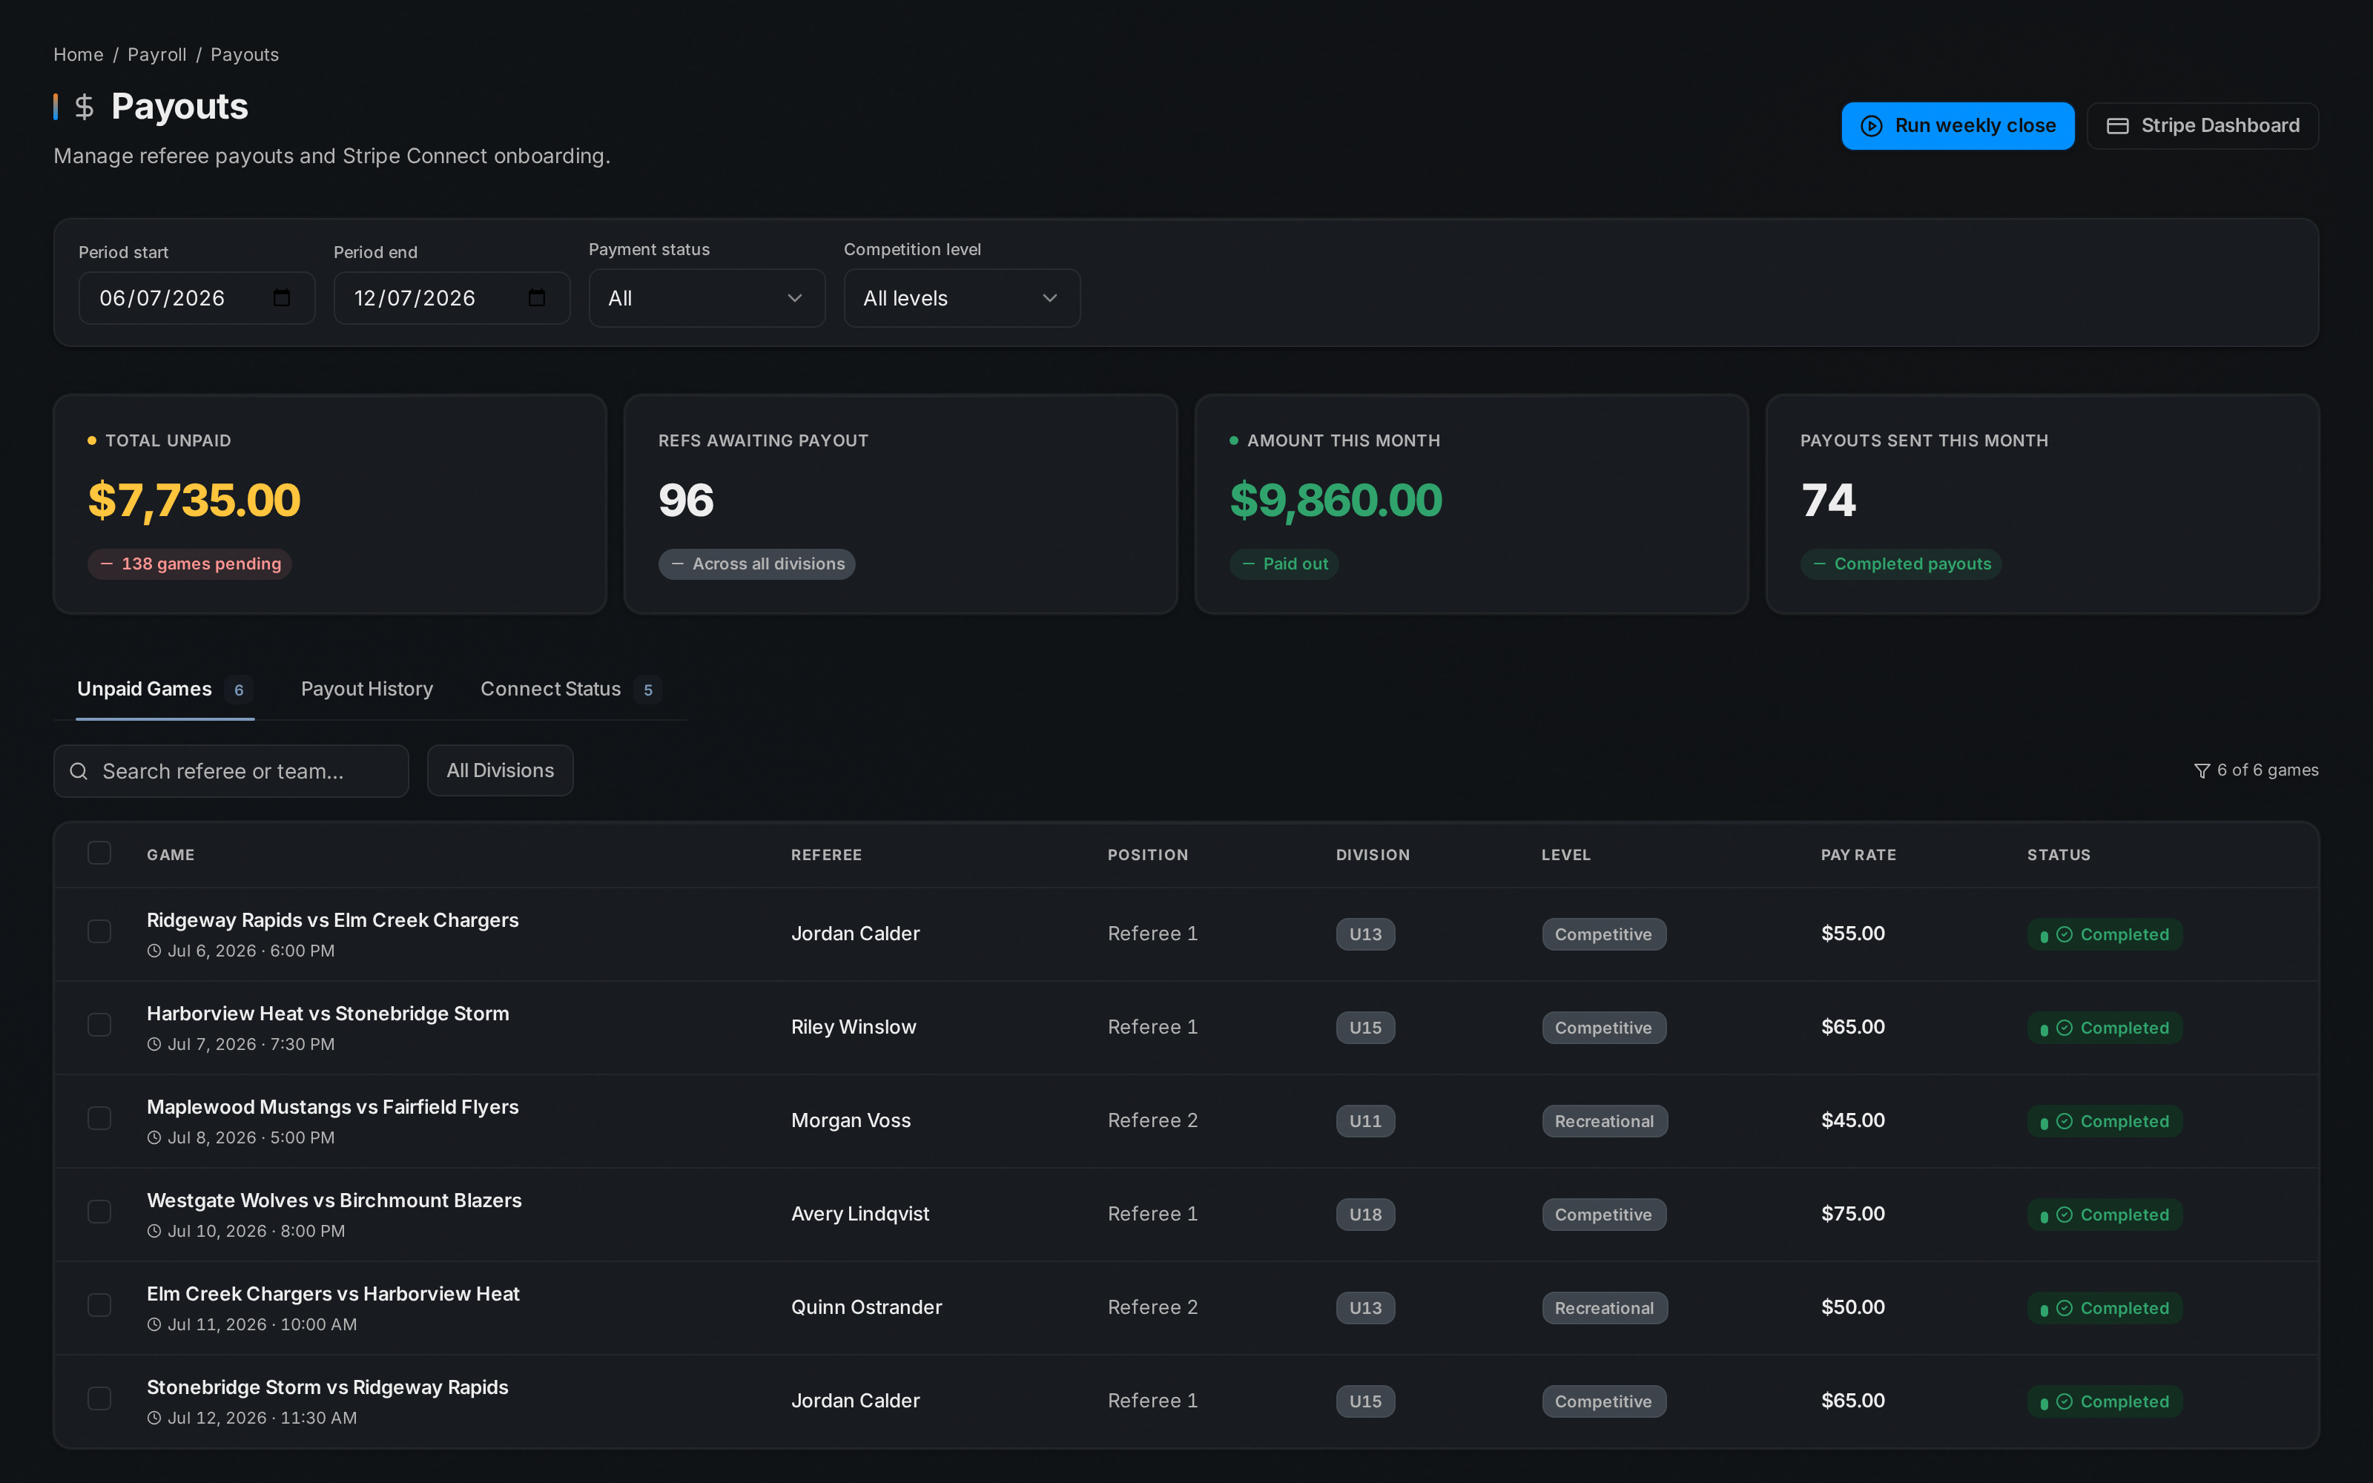The image size is (2373, 1483).
Task: Sort by the GAME column header
Action: (171, 855)
